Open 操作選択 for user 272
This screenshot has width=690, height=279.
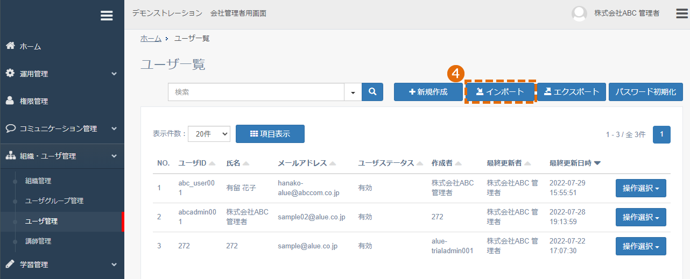pyautogui.click(x=641, y=246)
